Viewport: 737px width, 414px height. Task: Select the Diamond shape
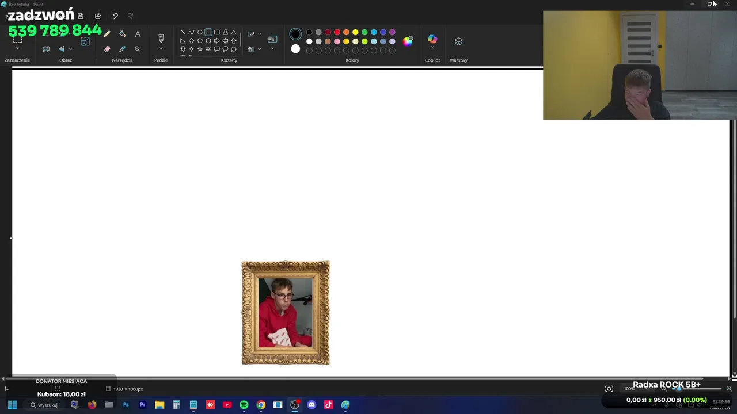click(x=191, y=41)
